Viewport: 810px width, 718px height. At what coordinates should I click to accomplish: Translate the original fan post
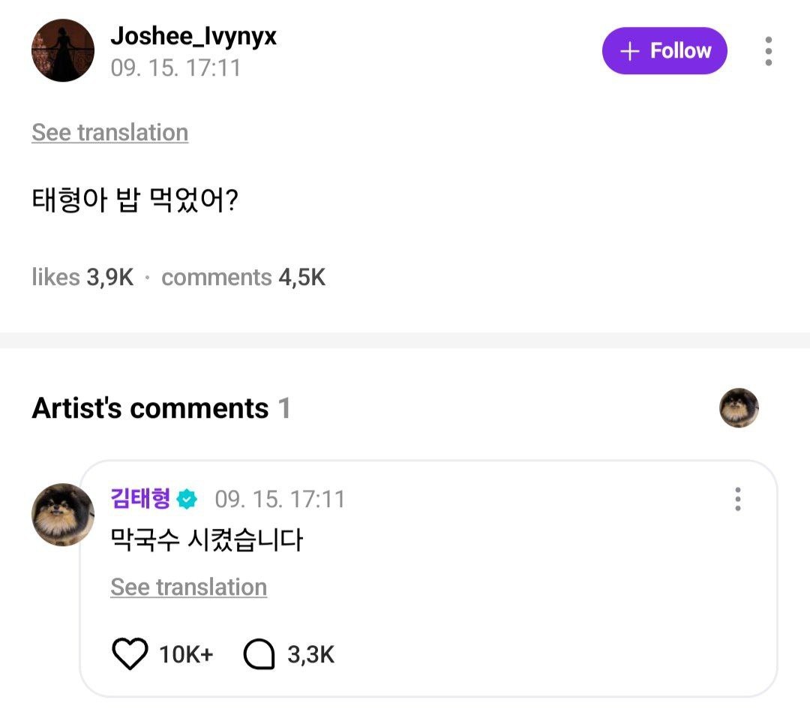click(109, 133)
